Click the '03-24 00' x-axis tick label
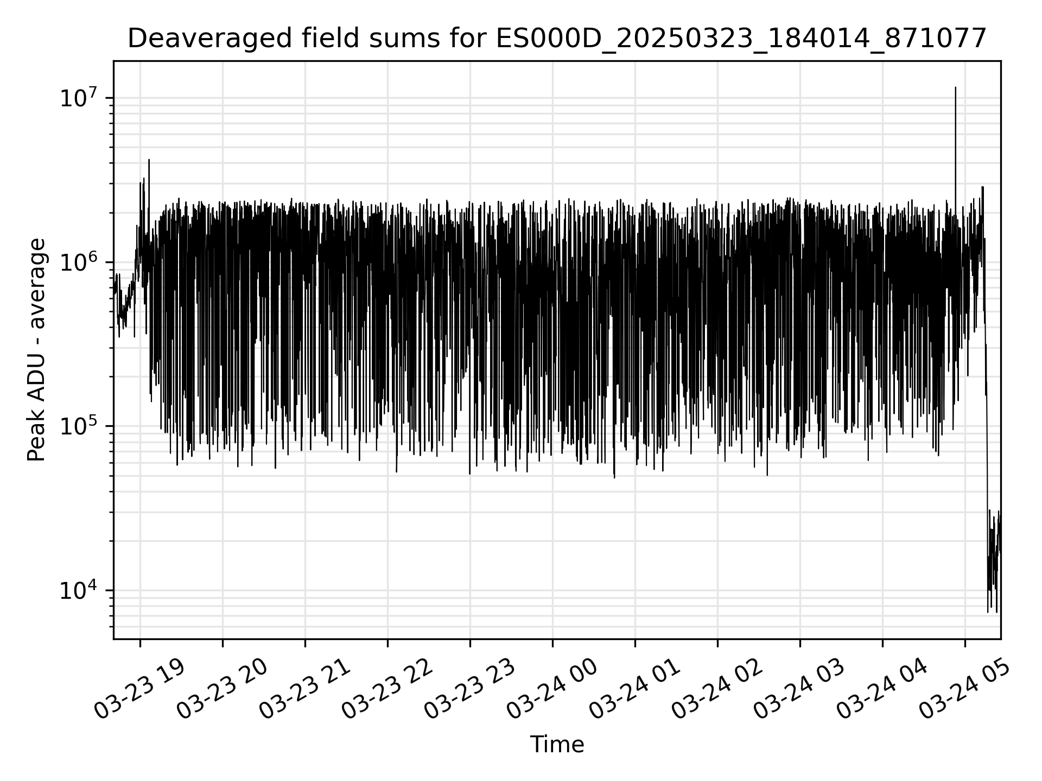Image resolution: width=1042 pixels, height=781 pixels. (x=552, y=689)
